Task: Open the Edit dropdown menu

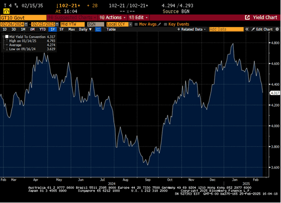Action: pos(138,18)
